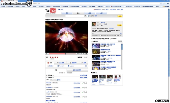The width and height of the screenshot is (170, 103).
Task: Seek using the red video progress bar
Action: click(62, 54)
